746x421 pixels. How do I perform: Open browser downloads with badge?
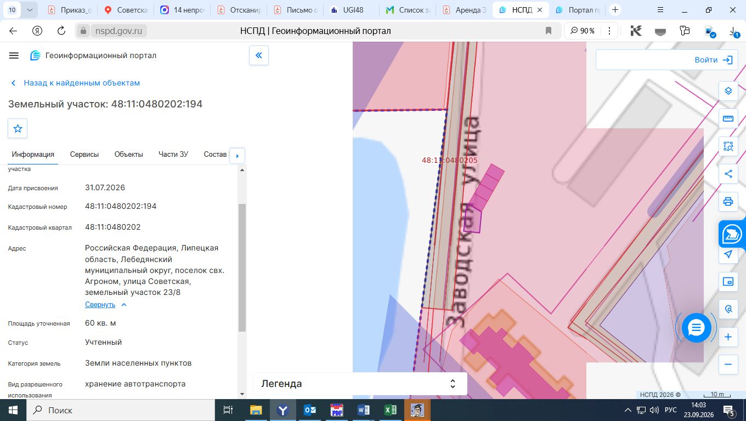pos(735,31)
